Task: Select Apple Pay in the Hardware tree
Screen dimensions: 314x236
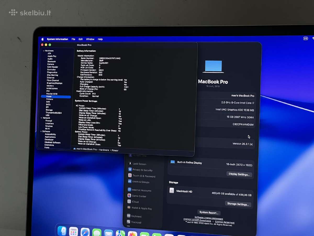Action: pyautogui.click(x=52, y=56)
